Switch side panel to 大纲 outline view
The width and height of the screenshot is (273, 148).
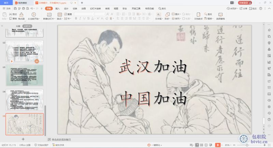coord(18,26)
